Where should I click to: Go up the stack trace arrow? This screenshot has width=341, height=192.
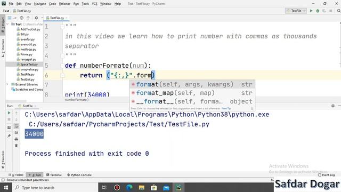pos(17,113)
